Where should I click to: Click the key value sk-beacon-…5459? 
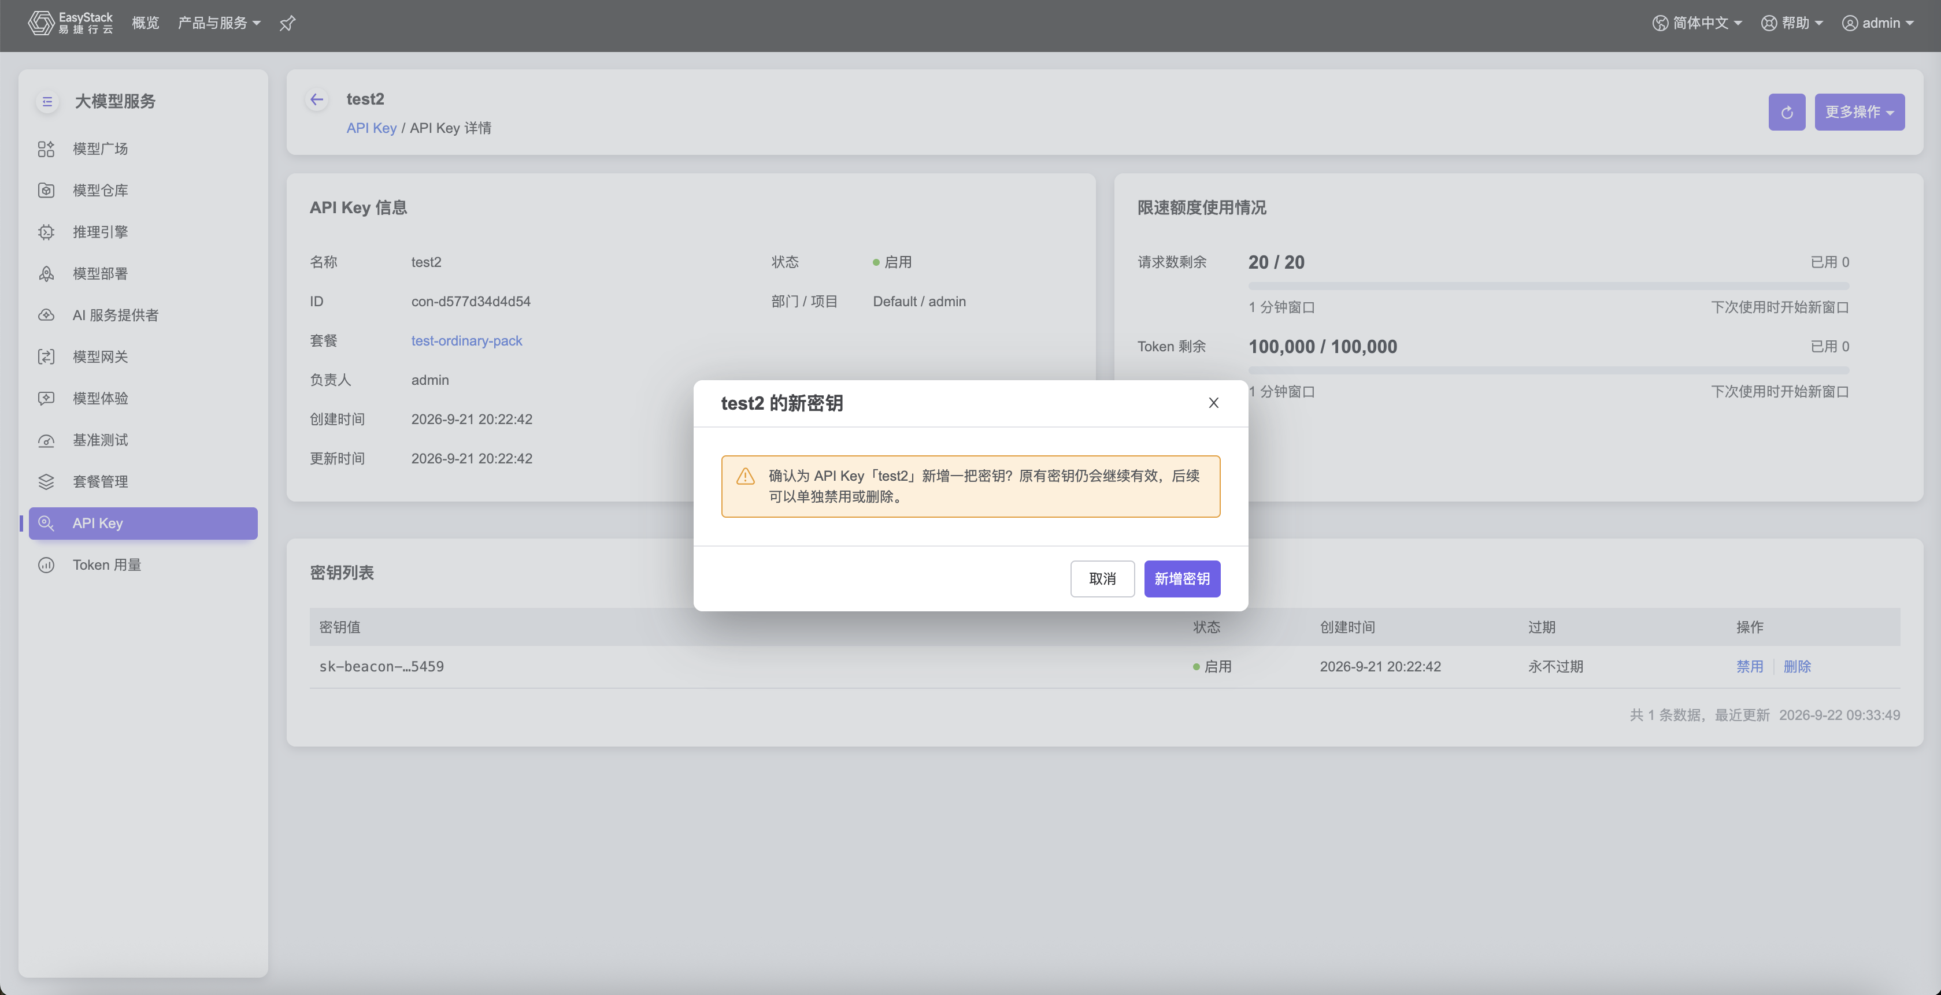coord(381,667)
